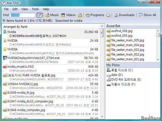Click Scout Bot scroll down arrow
The image size is (162, 121).
[158, 60]
